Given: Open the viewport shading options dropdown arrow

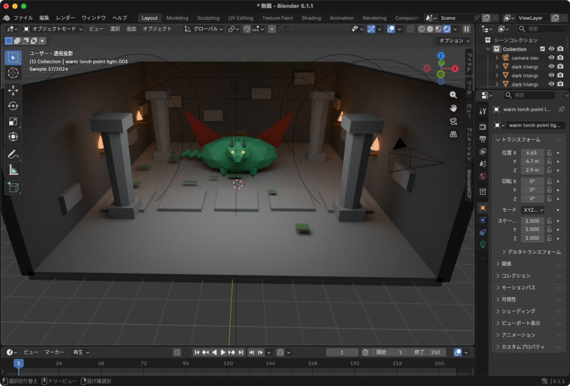Looking at the screenshot, I should tap(455, 29).
